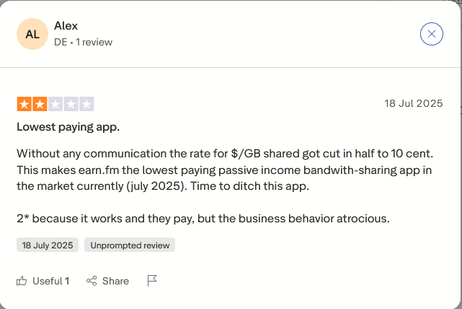
Task: Open reviewer Alex's profile name
Action: click(x=66, y=26)
